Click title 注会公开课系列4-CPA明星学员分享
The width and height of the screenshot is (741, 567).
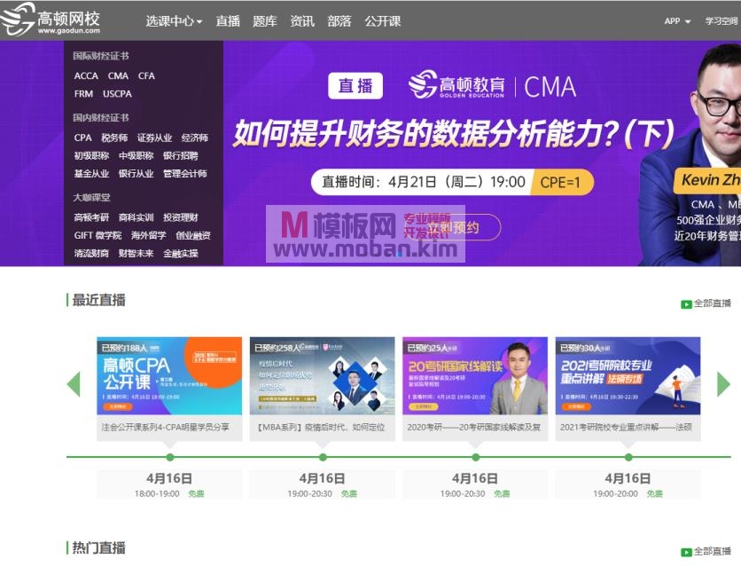166,427
